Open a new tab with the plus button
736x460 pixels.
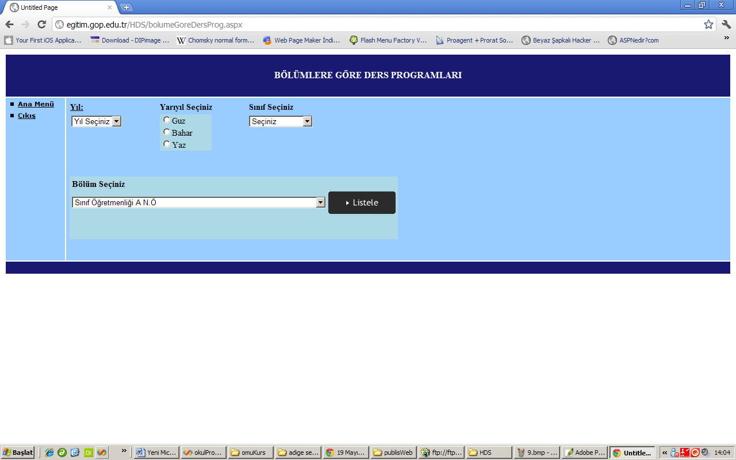(x=126, y=7)
